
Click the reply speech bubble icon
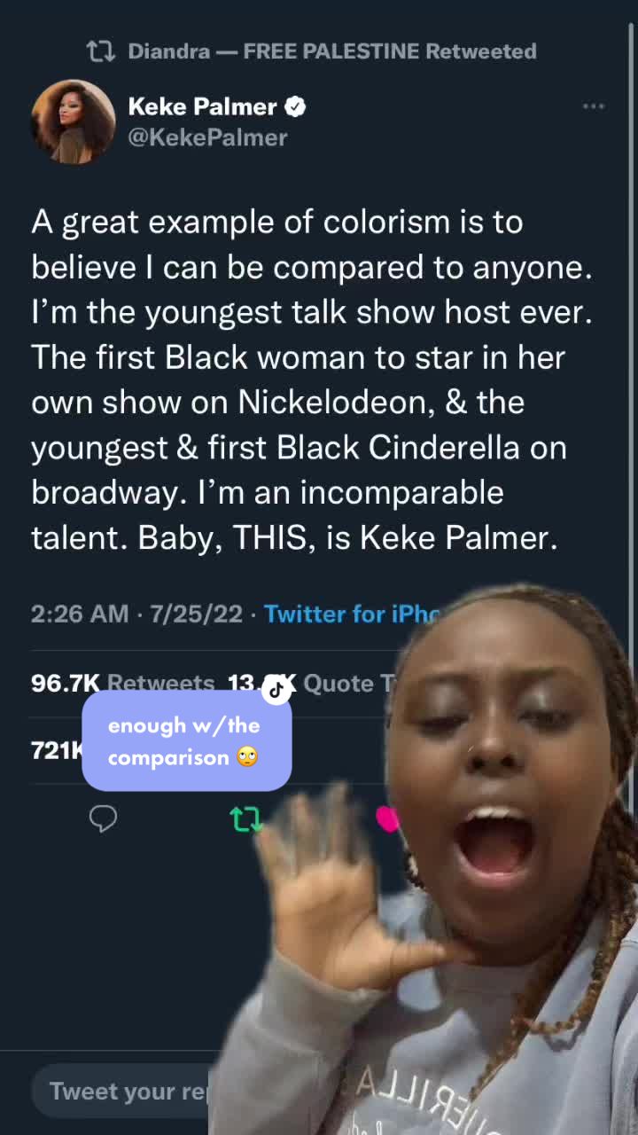[104, 818]
